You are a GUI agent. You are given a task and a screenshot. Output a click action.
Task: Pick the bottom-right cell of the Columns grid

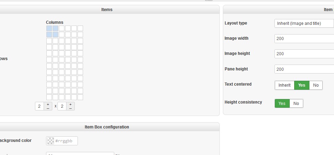[x=80, y=97]
